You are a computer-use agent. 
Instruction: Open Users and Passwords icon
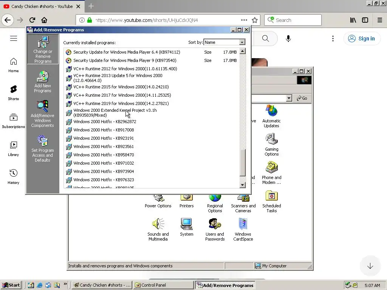215,229
